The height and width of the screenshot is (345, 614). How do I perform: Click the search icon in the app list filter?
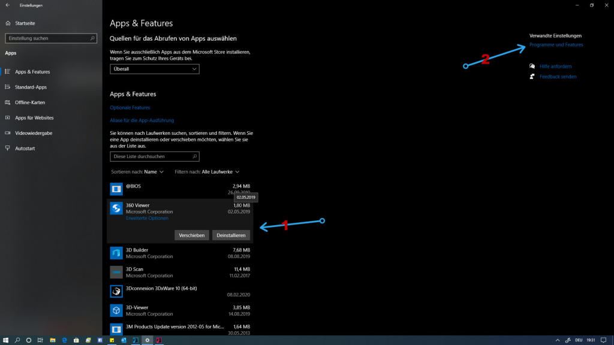pyautogui.click(x=195, y=156)
